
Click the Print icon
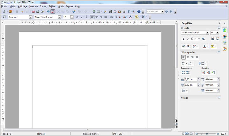[x=38, y=11]
